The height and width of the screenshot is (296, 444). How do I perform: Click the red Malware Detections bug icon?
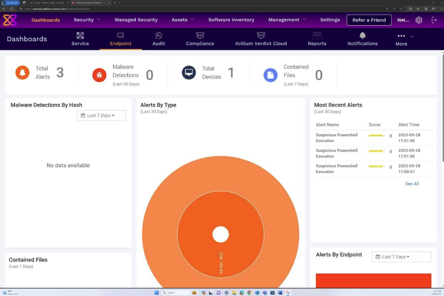[99, 75]
